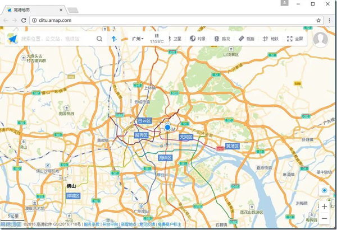Bookmark page with the star icon
This screenshot has height=230, width=337.
[x=318, y=20]
